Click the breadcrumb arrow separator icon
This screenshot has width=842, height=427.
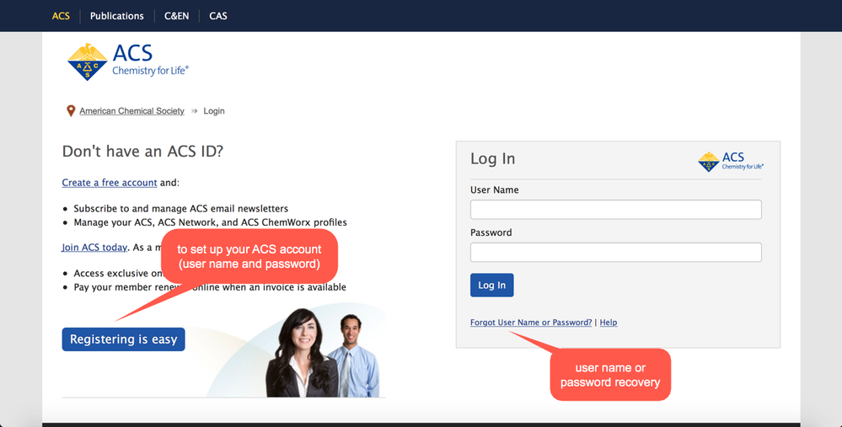pyautogui.click(x=194, y=111)
